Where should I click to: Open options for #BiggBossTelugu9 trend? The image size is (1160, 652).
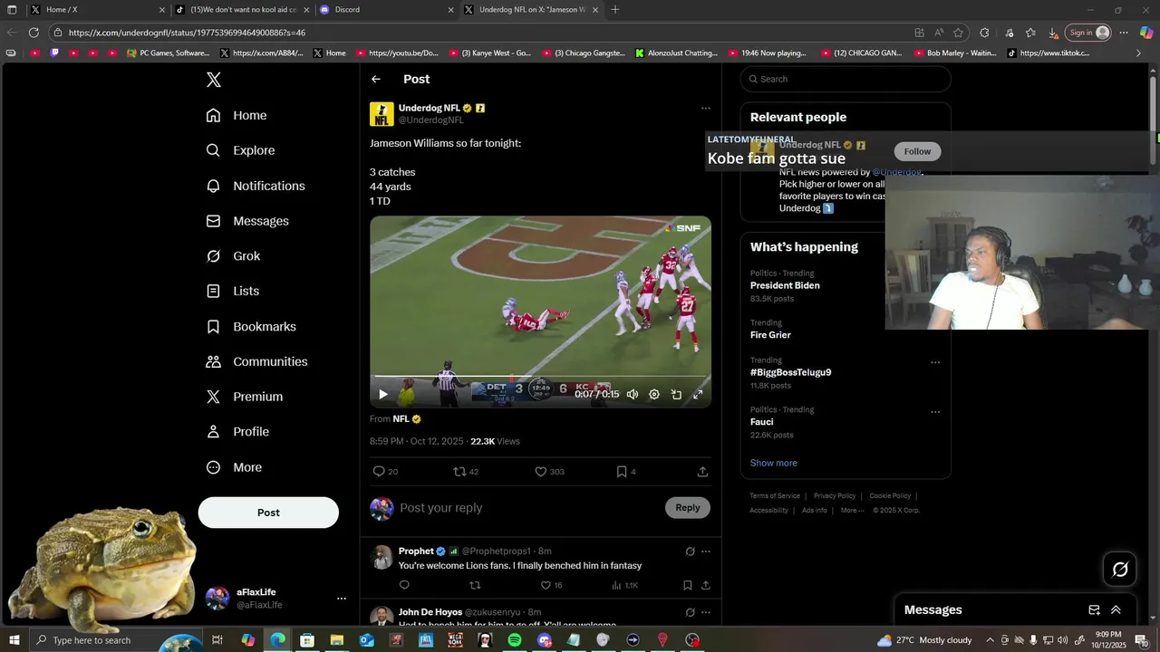click(935, 363)
